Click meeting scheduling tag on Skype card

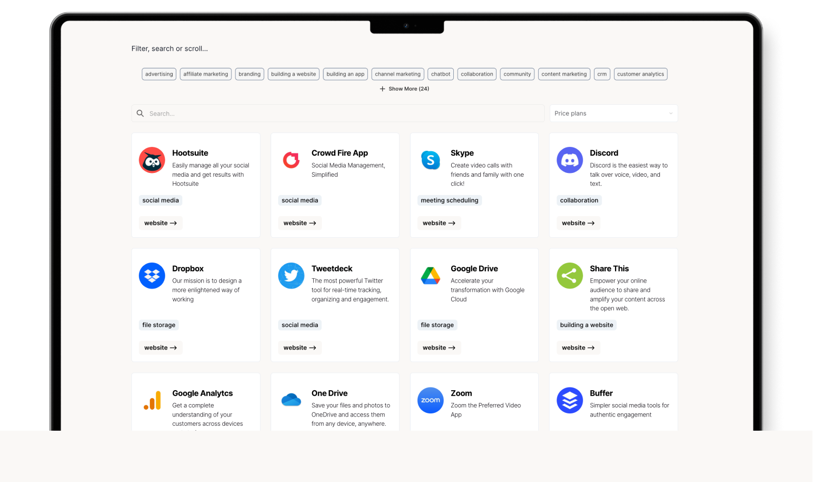coord(450,200)
